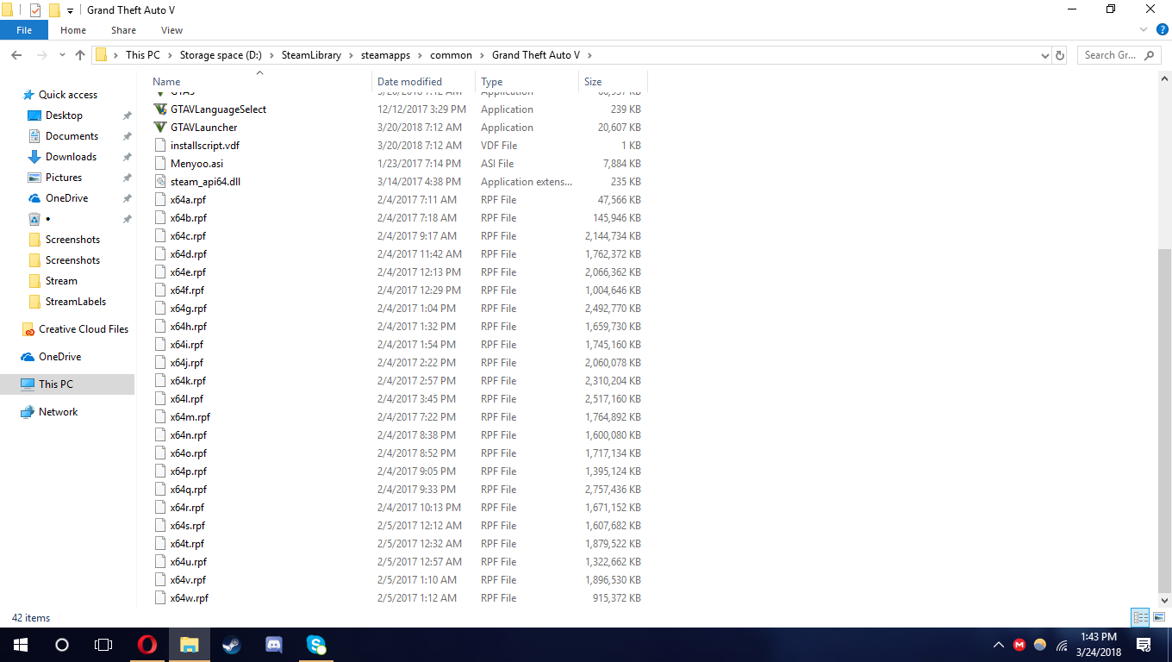Switch to Details view layout icon
The width and height of the screenshot is (1172, 662).
[1140, 617]
